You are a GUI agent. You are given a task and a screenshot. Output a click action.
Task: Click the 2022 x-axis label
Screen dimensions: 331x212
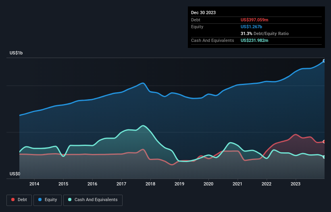[x=266, y=184]
